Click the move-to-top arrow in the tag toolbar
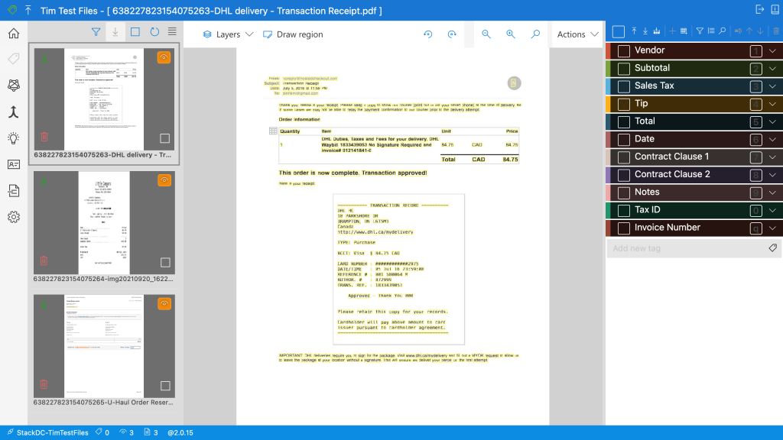Viewport: 783px width, 440px height. (634, 31)
